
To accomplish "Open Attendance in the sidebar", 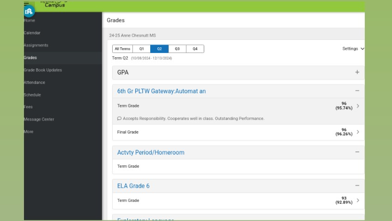I will pyautogui.click(x=35, y=82).
